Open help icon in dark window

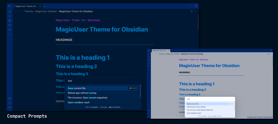[10, 103]
